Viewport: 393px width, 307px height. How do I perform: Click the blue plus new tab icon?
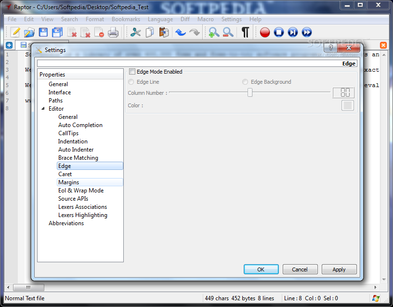pos(9,45)
